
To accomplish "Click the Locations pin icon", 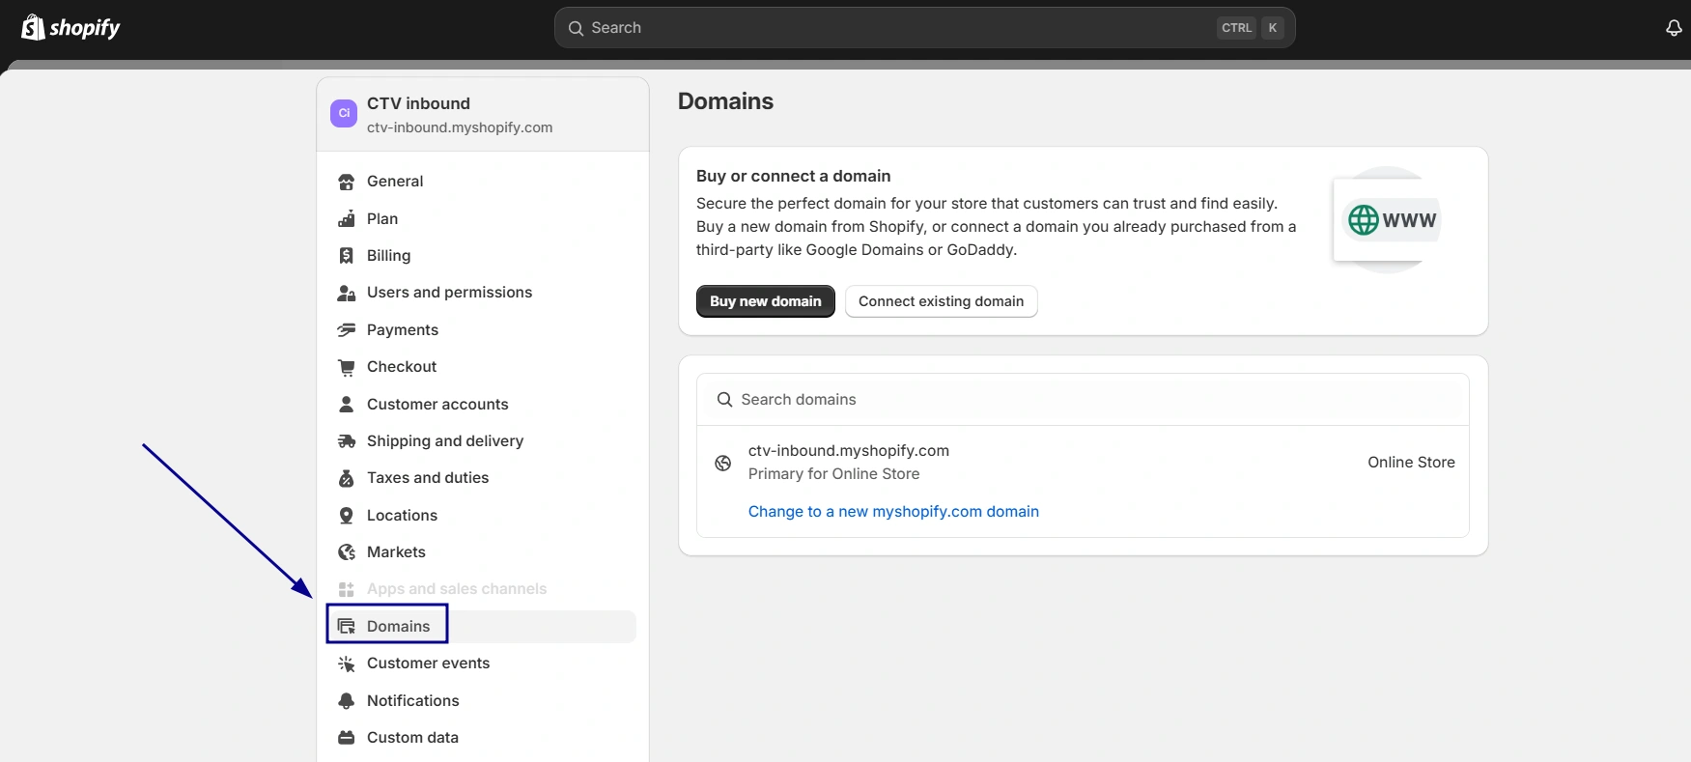I will pos(346,516).
